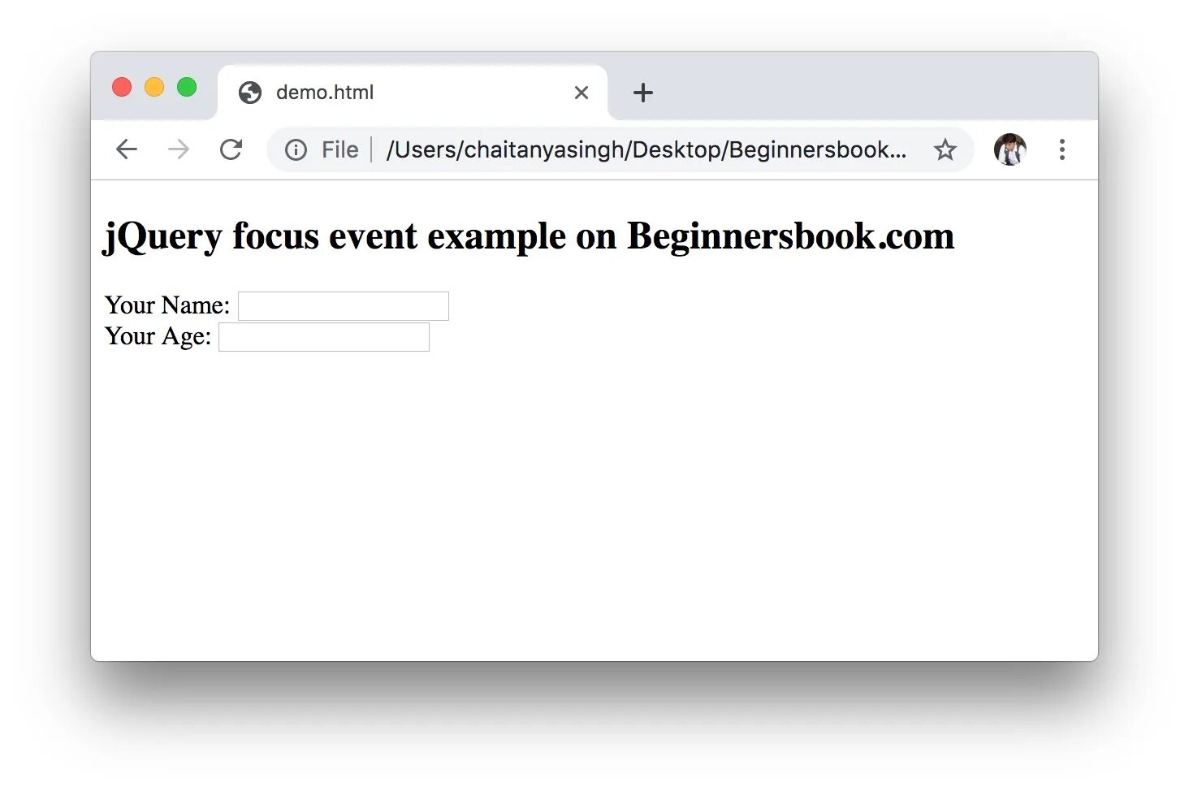Click the forward navigation arrow

click(x=179, y=149)
